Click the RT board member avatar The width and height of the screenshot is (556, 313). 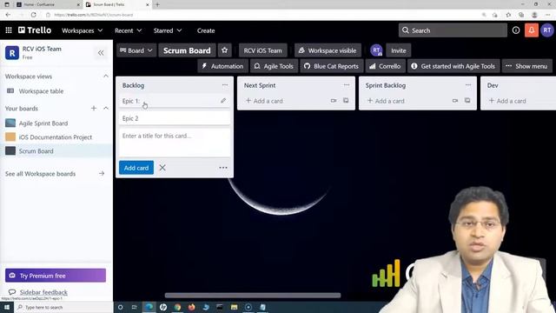(376, 50)
